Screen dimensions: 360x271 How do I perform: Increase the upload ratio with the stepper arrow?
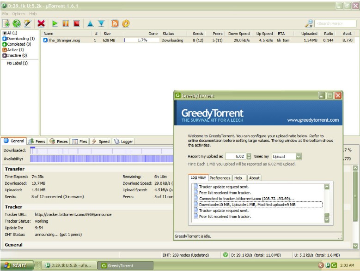coord(249,155)
